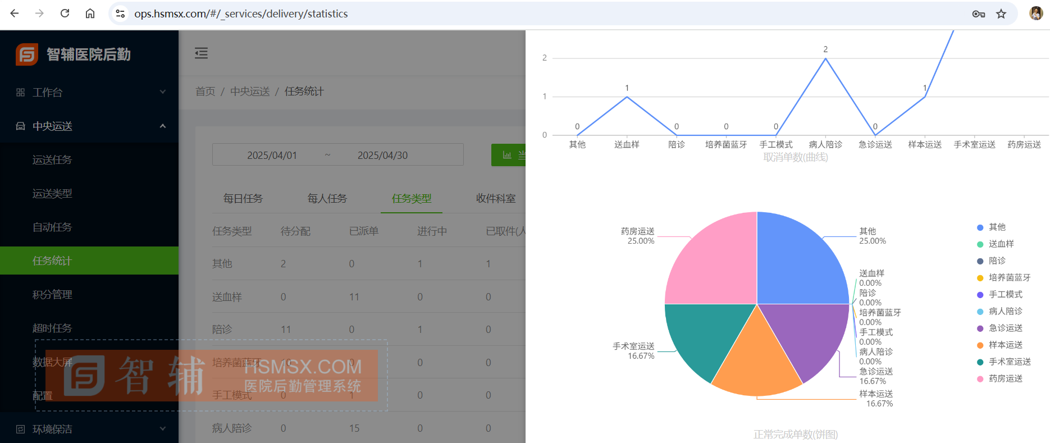Click the sidebar collapse hamburger icon
Image resolution: width=1050 pixels, height=443 pixels.
pyautogui.click(x=201, y=53)
